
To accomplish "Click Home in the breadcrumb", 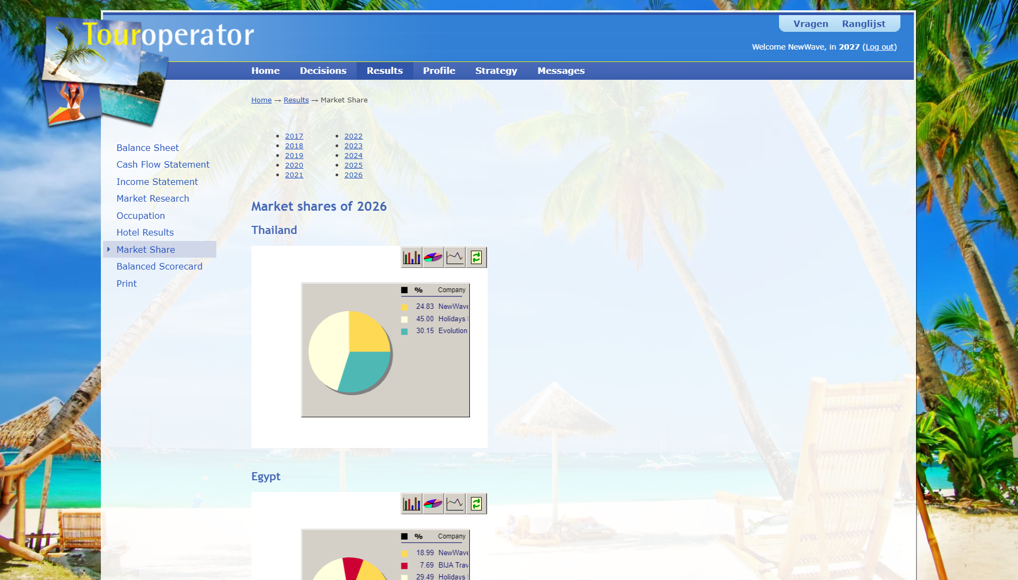I will coord(262,100).
